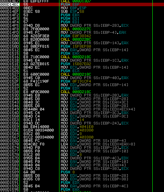Click the PUSH EDI instruction
This screenshot has width=164, height=192.
pyautogui.click(x=70, y=22)
